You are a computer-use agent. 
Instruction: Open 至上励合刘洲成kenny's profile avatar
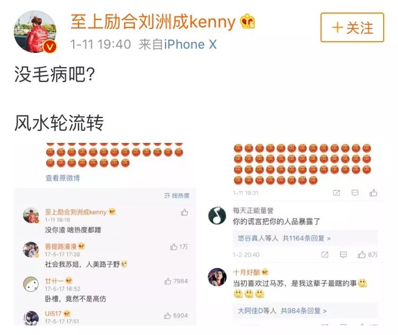pyautogui.click(x=35, y=31)
